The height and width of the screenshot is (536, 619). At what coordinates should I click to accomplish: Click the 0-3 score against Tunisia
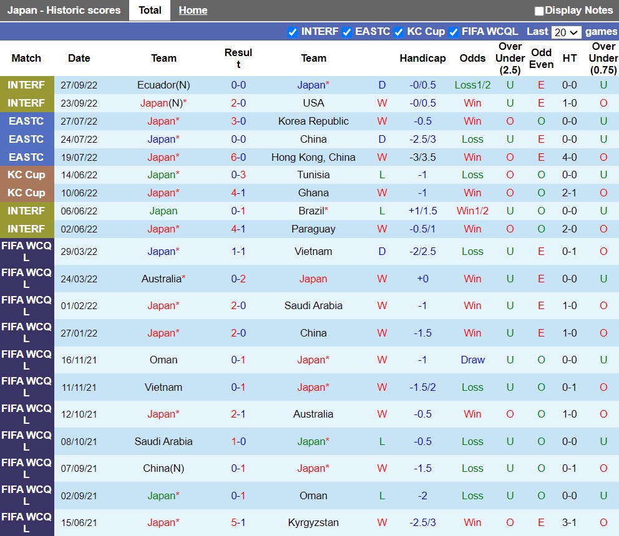(x=238, y=175)
